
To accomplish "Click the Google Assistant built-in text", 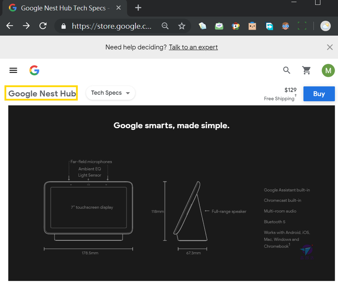I will [x=287, y=190].
